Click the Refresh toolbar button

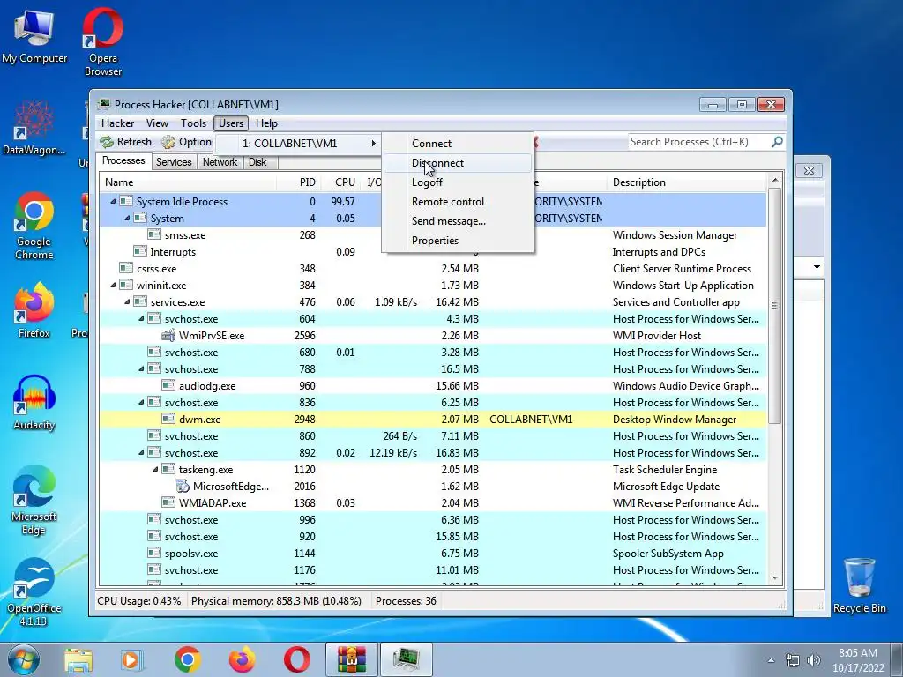pos(125,142)
